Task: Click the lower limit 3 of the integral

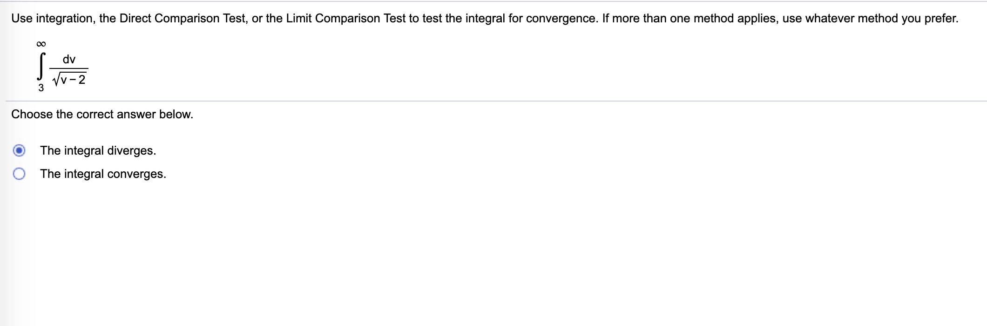Action: coord(40,88)
